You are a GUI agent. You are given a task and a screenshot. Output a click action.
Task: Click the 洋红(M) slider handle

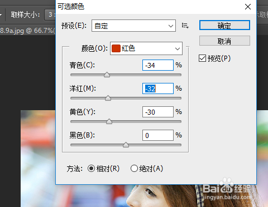(x=108, y=98)
